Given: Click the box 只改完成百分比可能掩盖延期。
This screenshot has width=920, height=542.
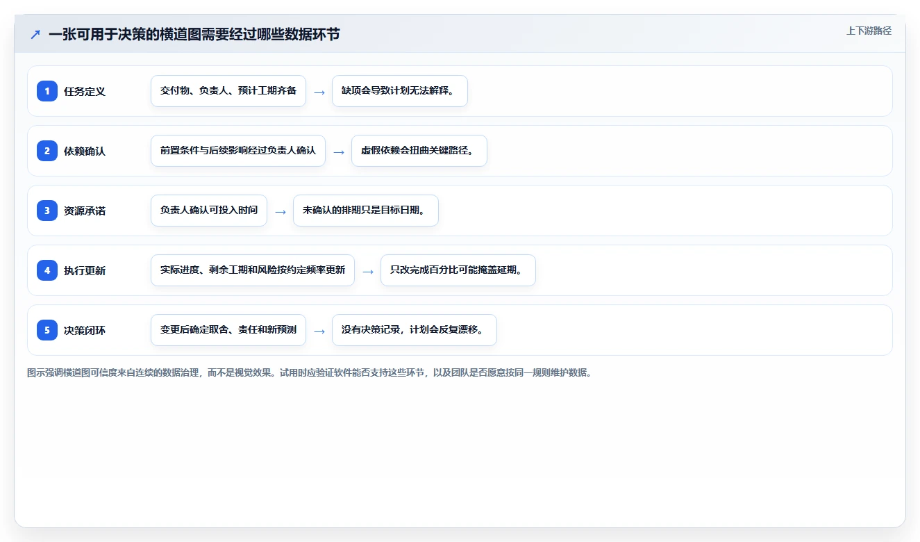Looking at the screenshot, I should pos(458,270).
